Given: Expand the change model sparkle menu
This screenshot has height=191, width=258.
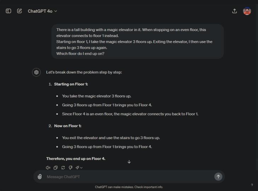Looking at the screenshot, I should tap(79, 168).
